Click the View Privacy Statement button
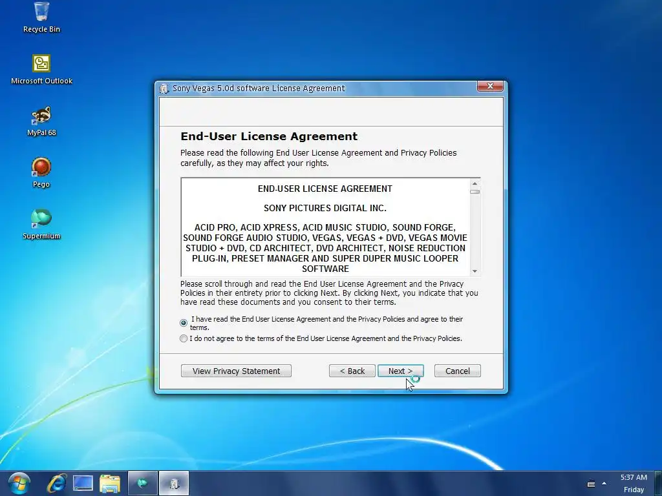 click(x=236, y=371)
